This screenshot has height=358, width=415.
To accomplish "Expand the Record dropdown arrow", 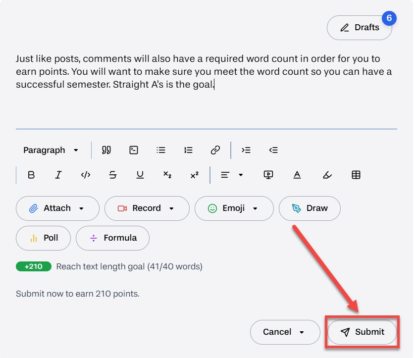I will coord(172,208).
